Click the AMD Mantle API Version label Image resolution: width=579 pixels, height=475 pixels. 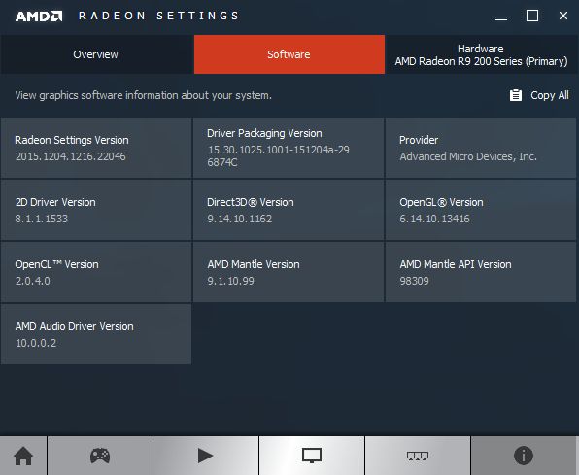(x=456, y=264)
